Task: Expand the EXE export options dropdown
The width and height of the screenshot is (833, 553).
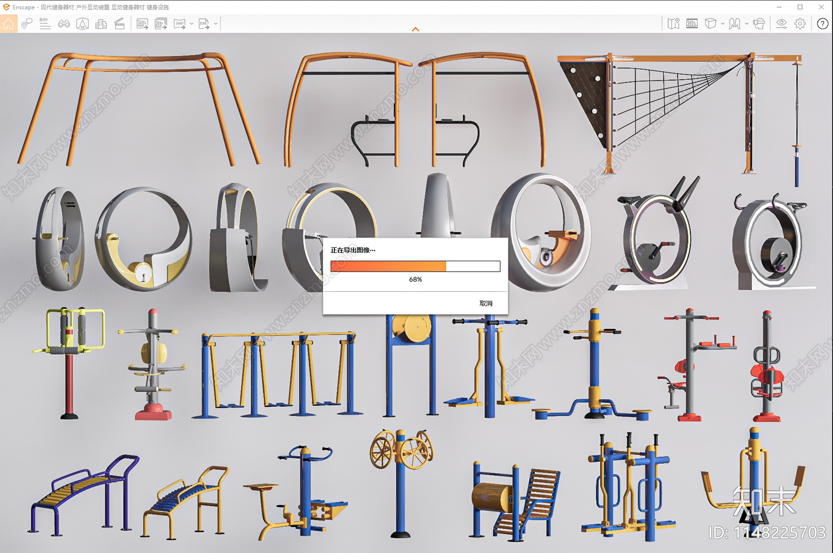Action: pos(216,24)
